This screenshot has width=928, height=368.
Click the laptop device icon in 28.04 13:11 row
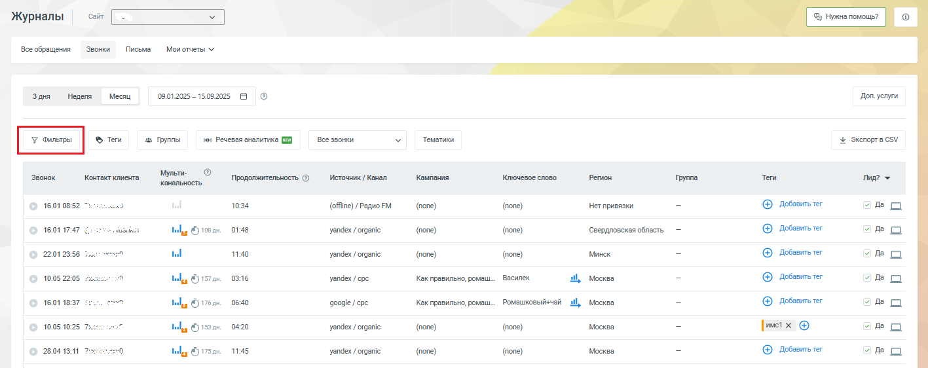(897, 352)
